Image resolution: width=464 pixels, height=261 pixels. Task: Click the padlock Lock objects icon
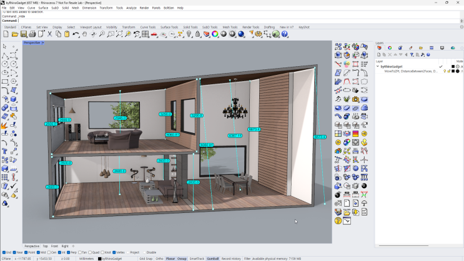tap(198, 34)
